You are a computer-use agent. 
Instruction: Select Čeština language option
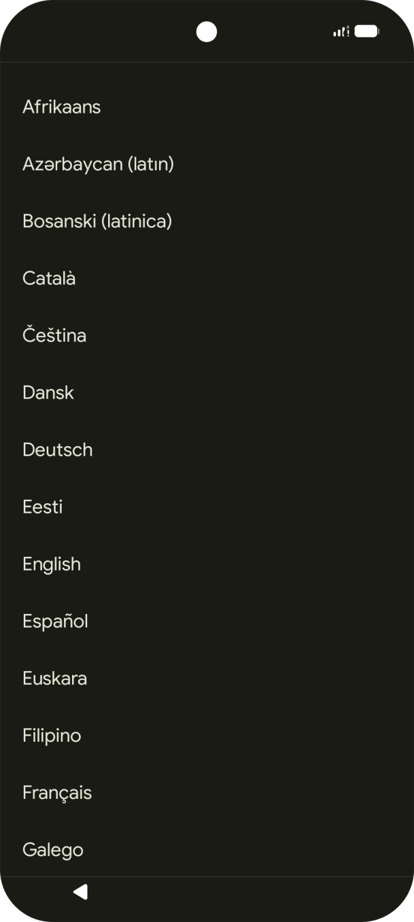click(54, 335)
